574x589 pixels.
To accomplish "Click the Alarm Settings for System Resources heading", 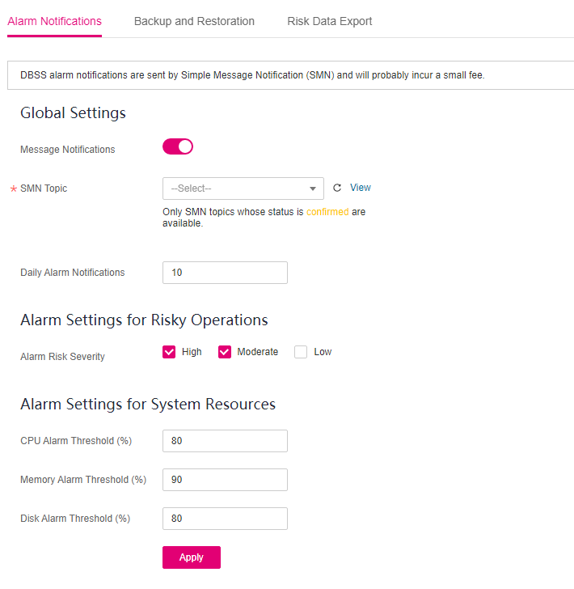I will coord(148,405).
